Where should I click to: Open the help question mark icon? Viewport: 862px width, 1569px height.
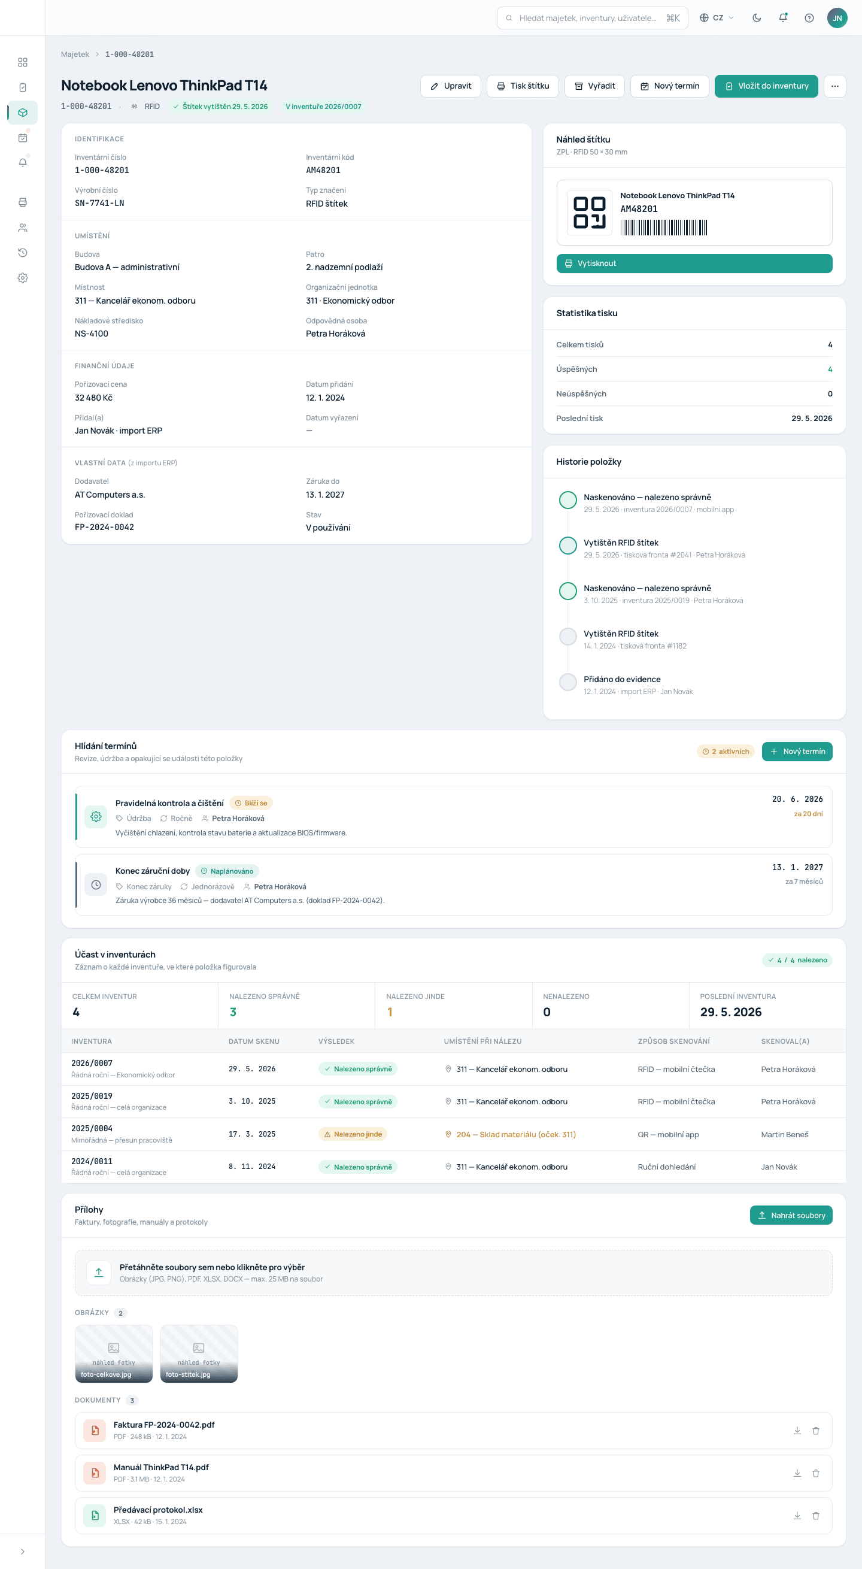pos(809,17)
